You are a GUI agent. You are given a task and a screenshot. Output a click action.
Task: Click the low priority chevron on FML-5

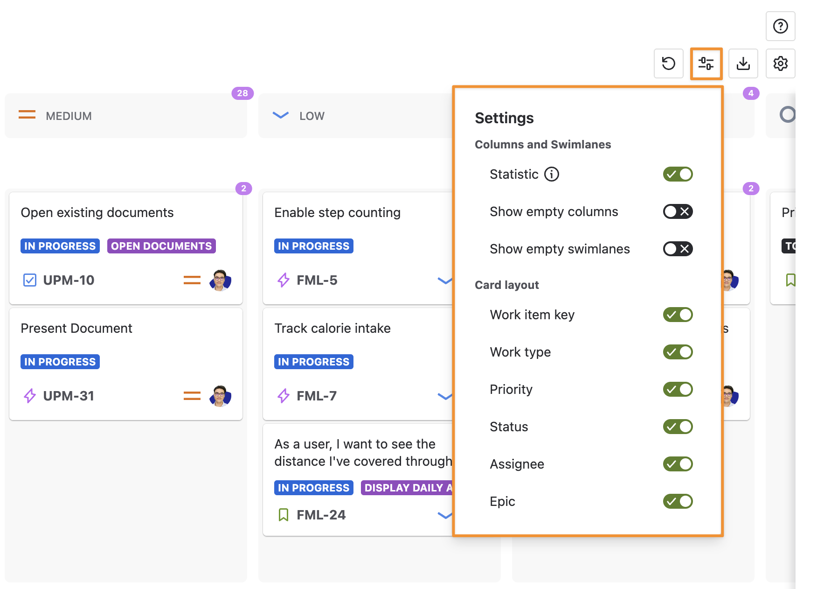tap(444, 280)
